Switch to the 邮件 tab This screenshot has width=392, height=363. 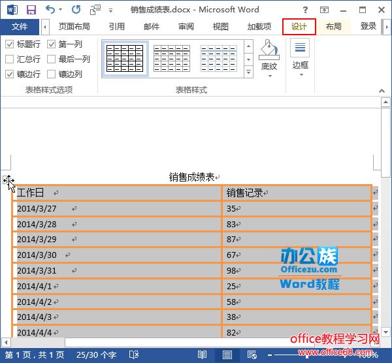[152, 26]
